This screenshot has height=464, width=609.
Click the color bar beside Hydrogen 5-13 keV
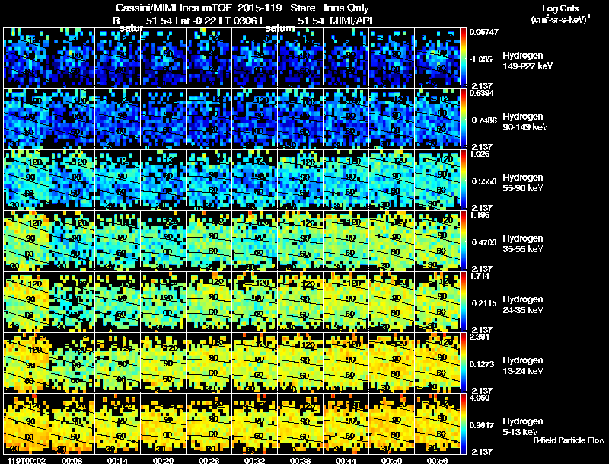pos(463,424)
